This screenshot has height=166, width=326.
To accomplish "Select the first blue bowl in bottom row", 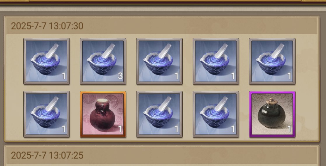I will click(47, 114).
